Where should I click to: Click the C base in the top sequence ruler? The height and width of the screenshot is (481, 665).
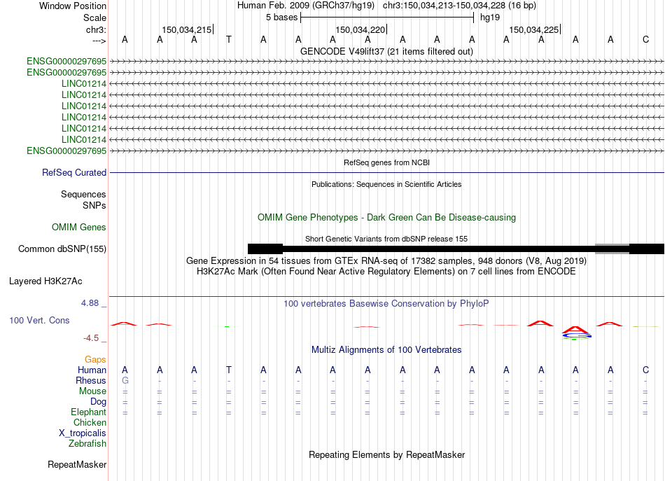[645, 40]
